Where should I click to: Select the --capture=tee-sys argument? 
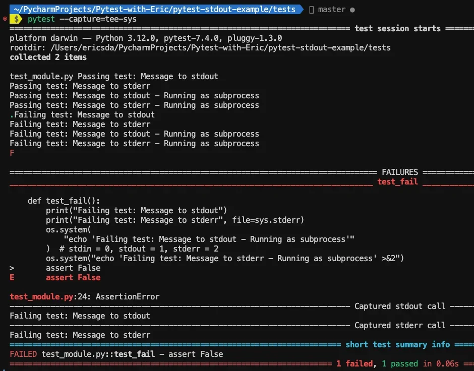click(x=98, y=19)
